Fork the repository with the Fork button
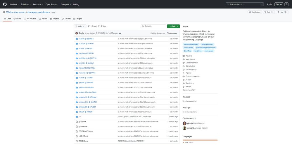292x145 pixels. (x=269, y=12)
